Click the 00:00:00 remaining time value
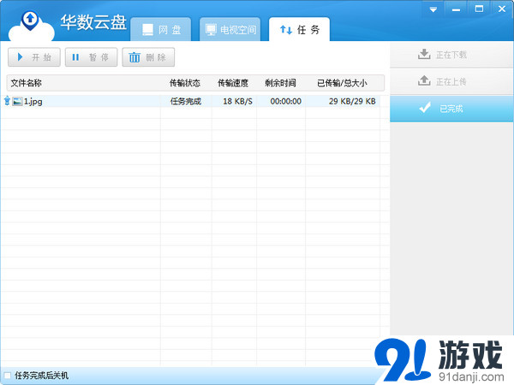The width and height of the screenshot is (514, 385). click(x=286, y=102)
